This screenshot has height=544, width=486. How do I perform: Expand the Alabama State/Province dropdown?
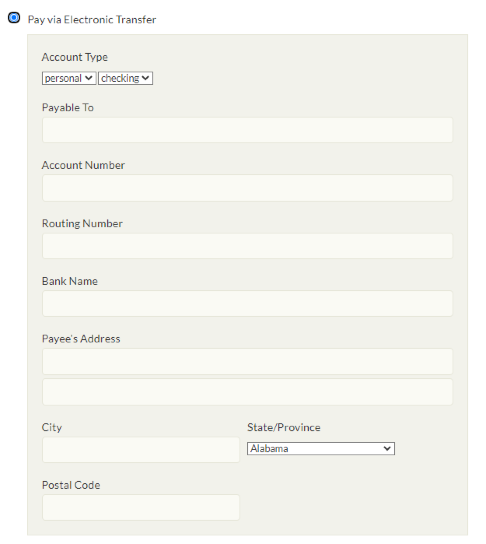[x=321, y=449]
